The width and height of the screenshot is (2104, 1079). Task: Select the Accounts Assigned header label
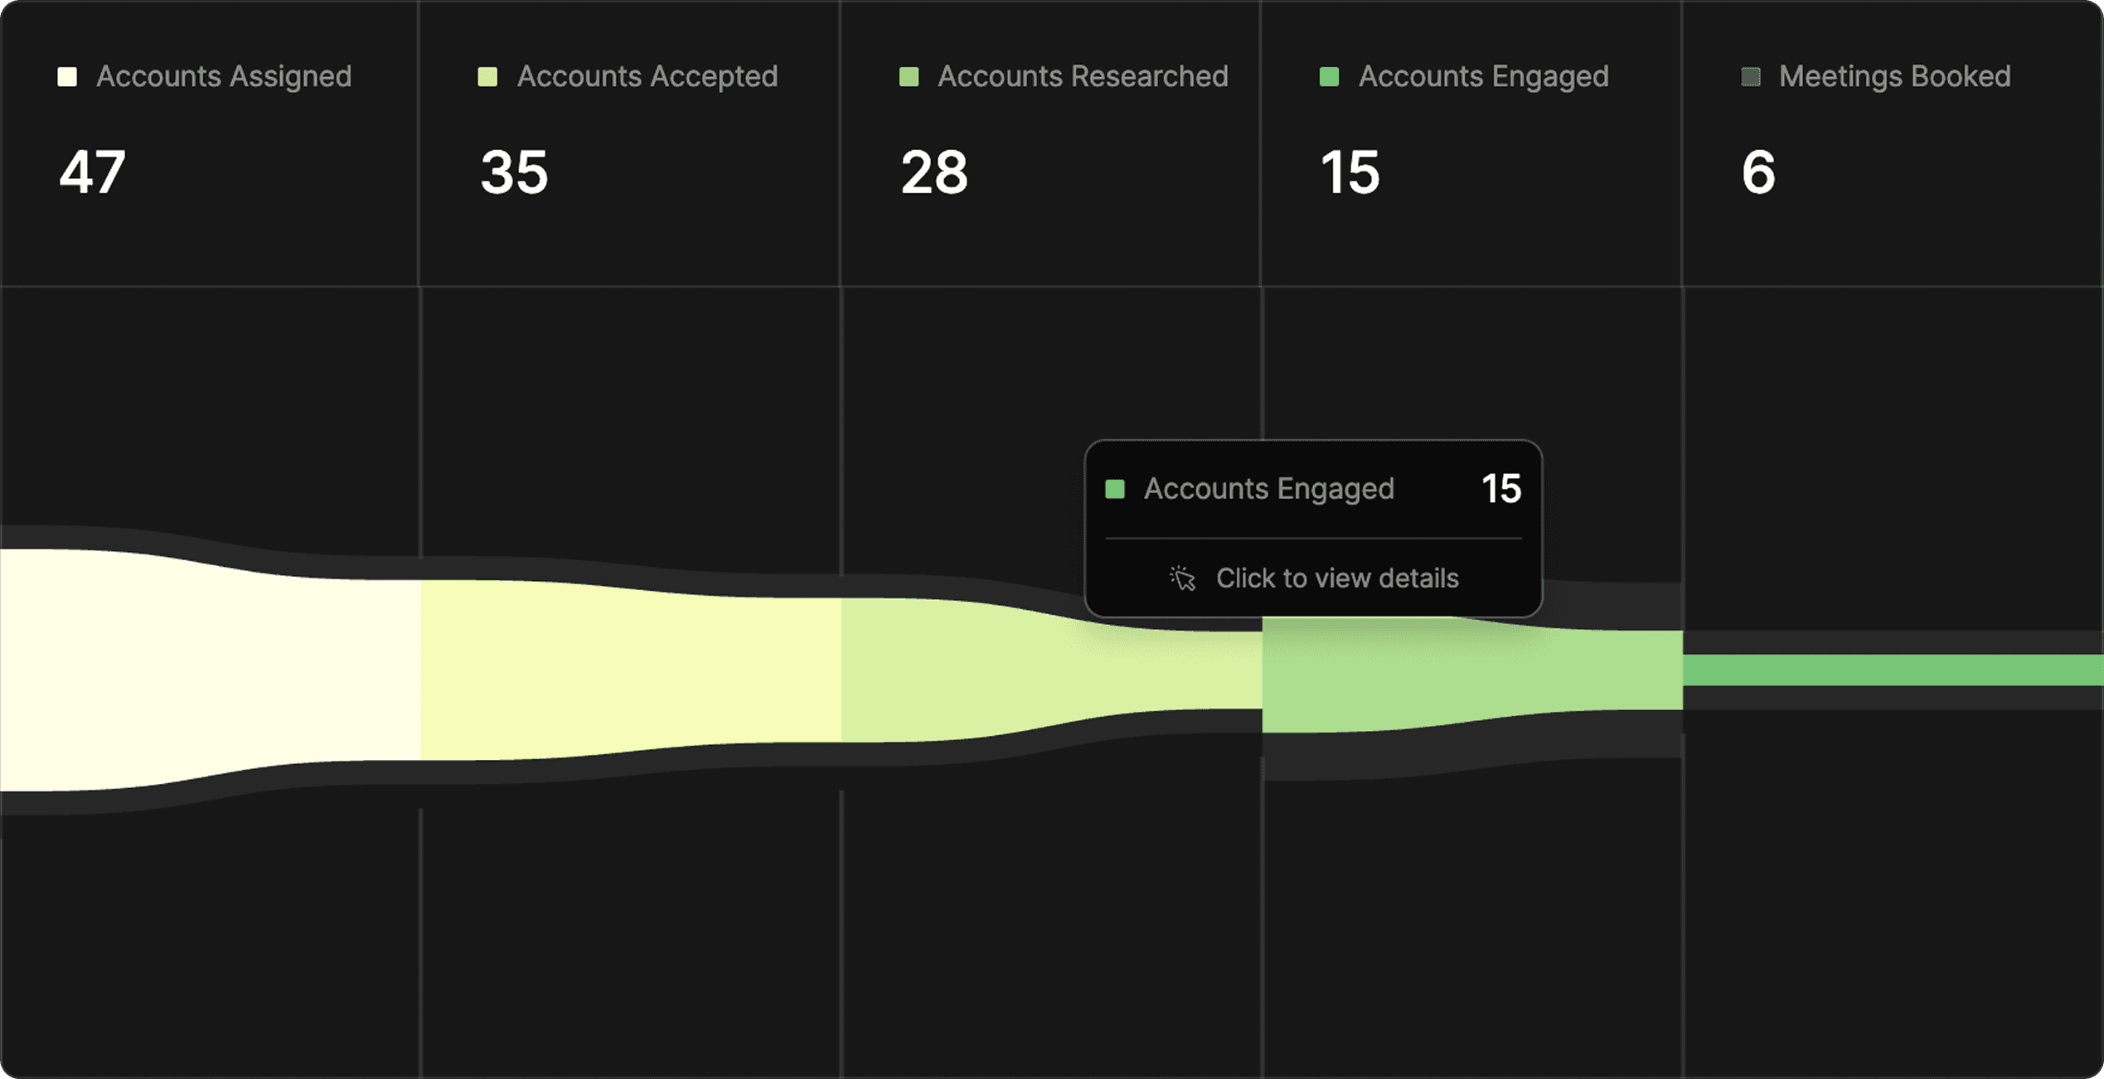pos(224,76)
